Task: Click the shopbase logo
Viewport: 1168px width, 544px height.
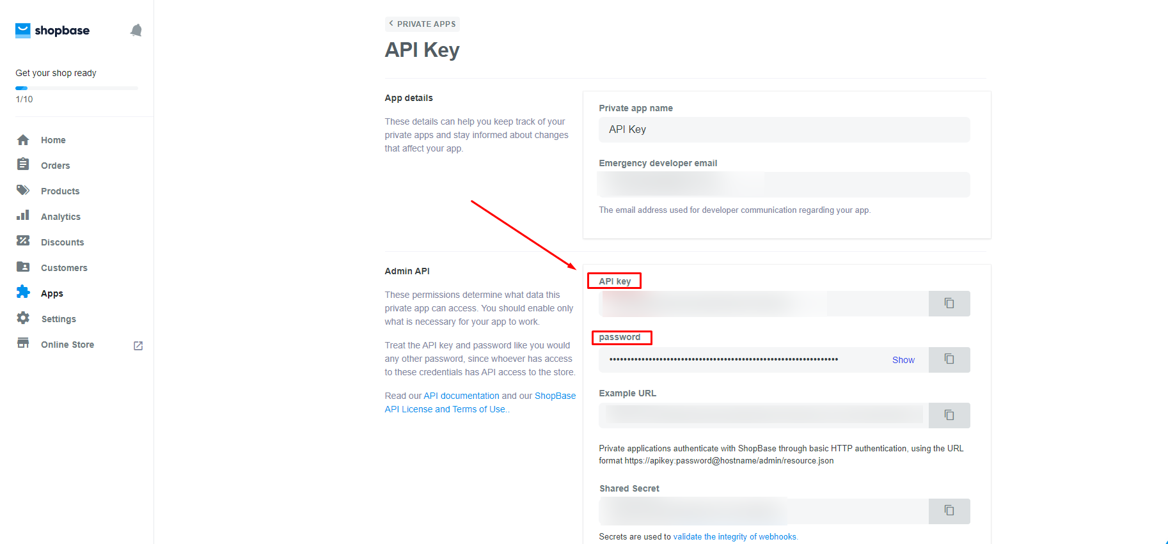Action: [52, 30]
